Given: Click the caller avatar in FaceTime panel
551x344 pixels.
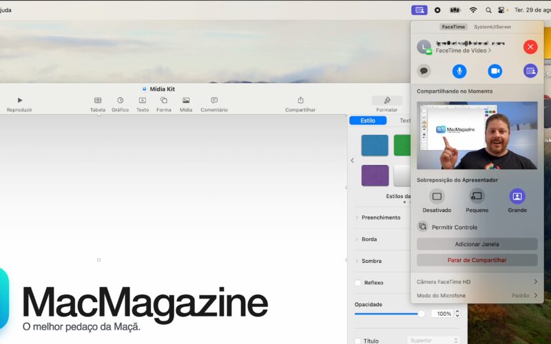Looking at the screenshot, I should (424, 47).
